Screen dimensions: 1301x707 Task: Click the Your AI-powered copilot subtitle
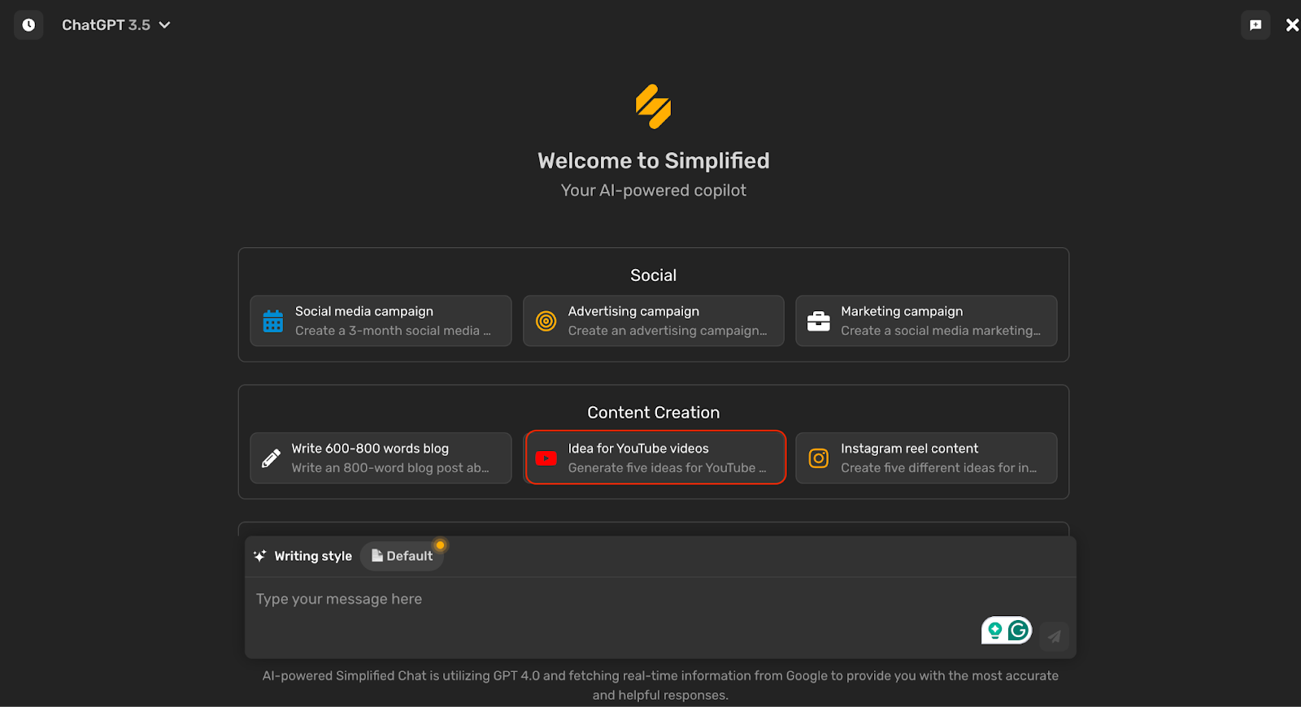(x=653, y=190)
